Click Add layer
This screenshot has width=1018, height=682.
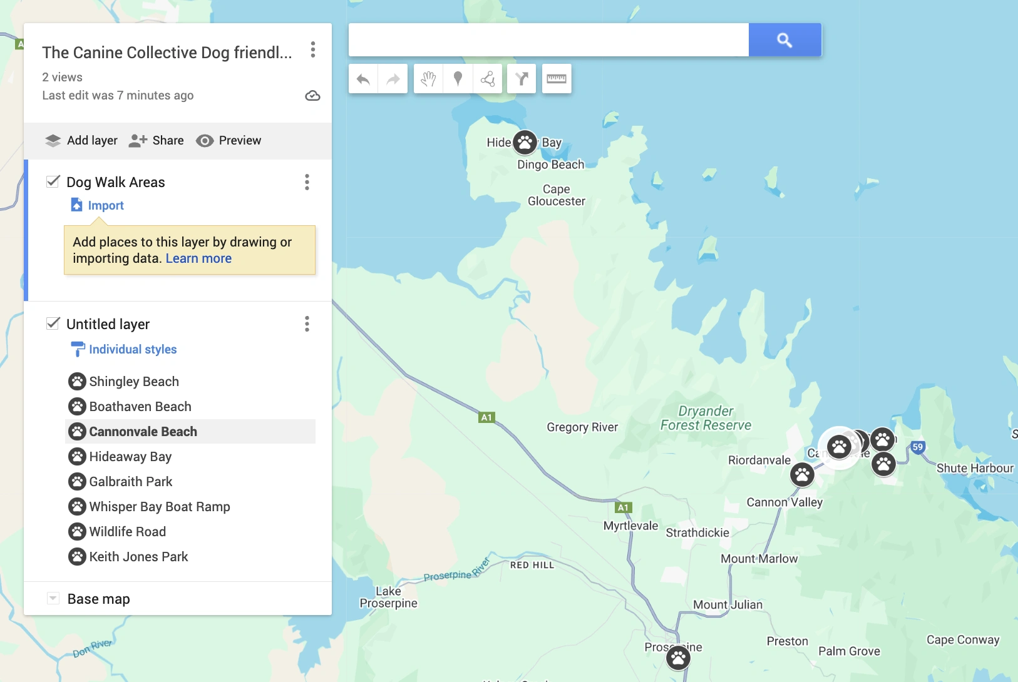81,140
